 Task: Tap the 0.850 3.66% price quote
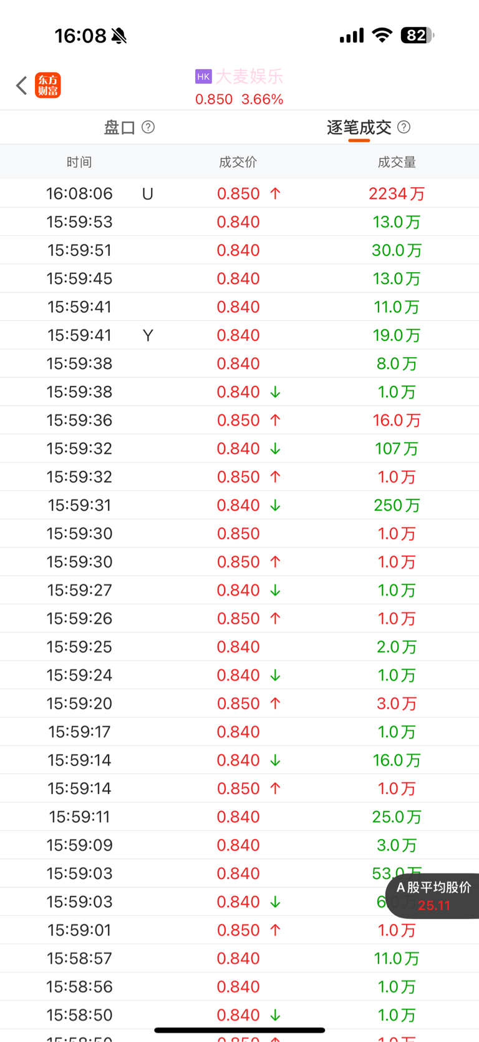point(239,99)
